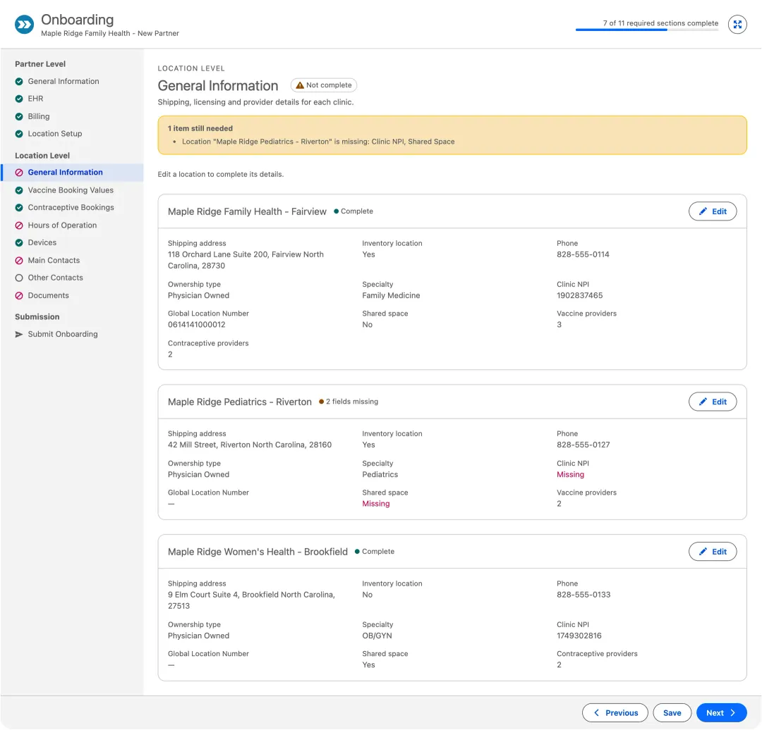Click the Missing value under Riverton Shared space
The height and width of the screenshot is (730, 762).
point(375,505)
